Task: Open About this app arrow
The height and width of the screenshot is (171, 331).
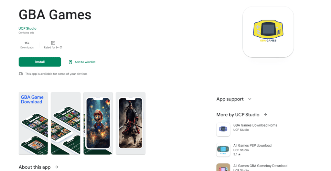Action: [x=57, y=167]
